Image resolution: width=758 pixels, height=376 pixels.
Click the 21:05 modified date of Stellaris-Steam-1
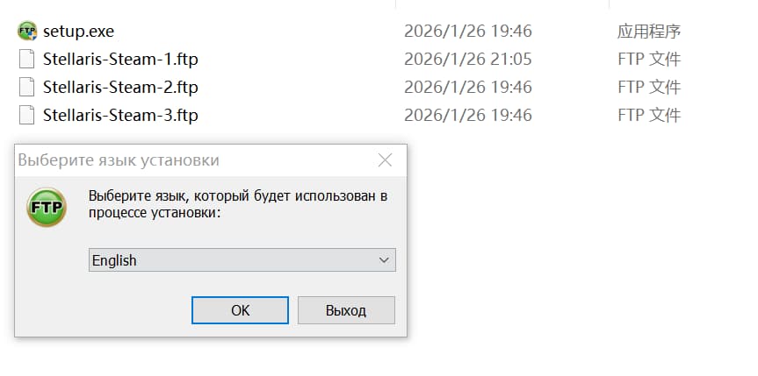pyautogui.click(x=467, y=60)
